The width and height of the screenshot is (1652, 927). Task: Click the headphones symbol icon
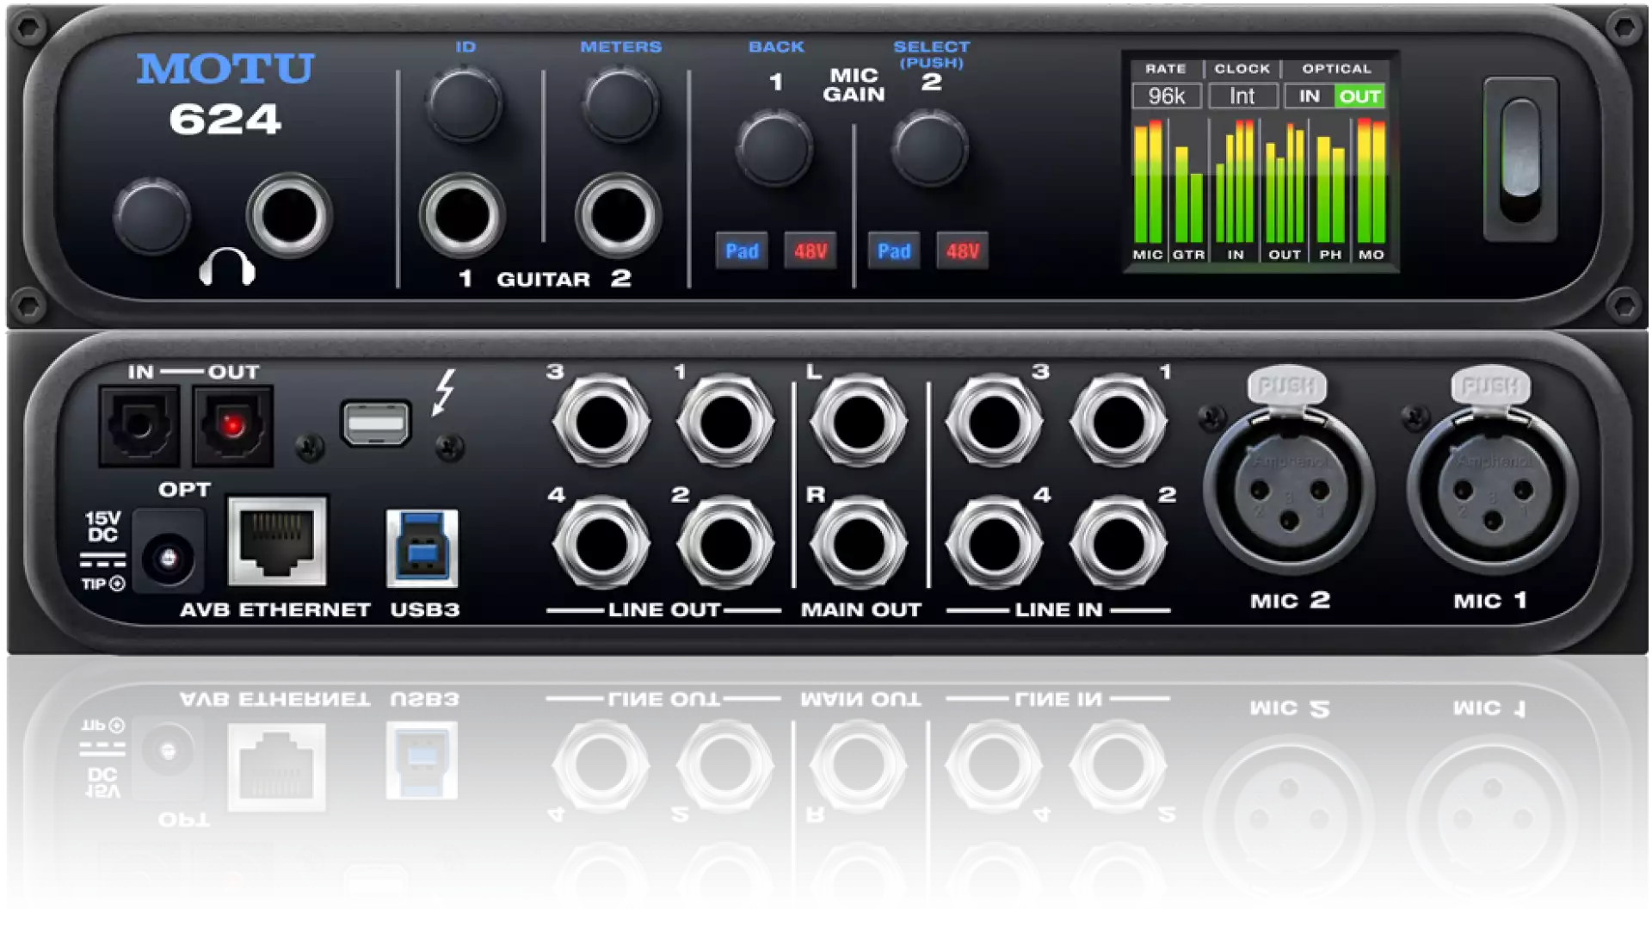coord(227,268)
